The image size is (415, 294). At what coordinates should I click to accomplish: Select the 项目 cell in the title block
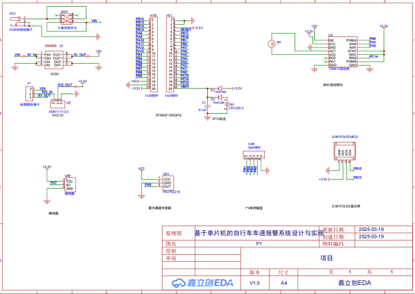tap(327, 258)
